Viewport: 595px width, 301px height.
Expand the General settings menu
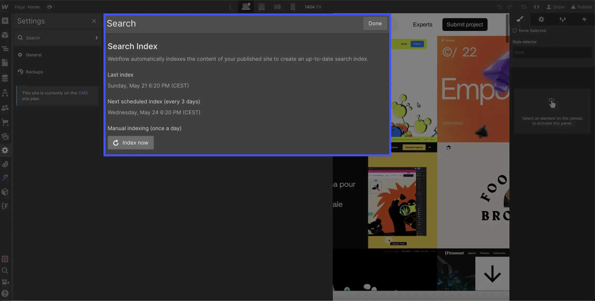point(58,54)
